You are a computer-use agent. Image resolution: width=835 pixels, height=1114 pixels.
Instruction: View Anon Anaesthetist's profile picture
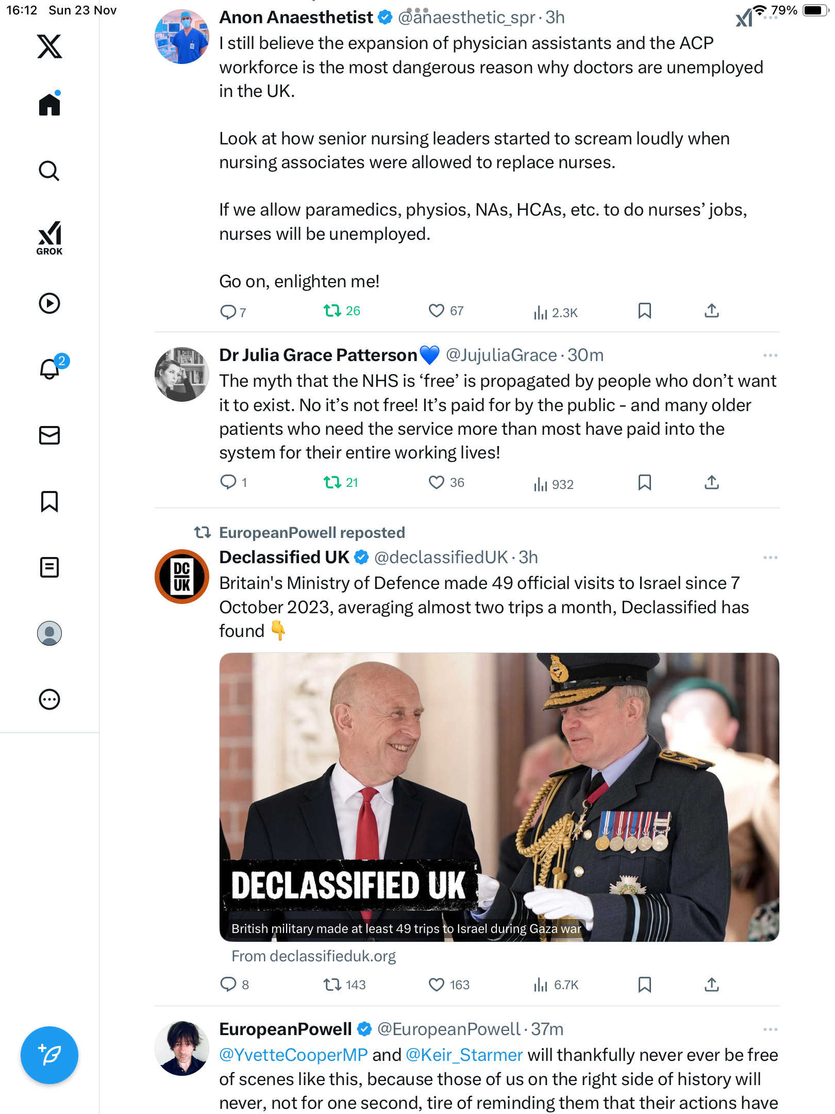(182, 37)
